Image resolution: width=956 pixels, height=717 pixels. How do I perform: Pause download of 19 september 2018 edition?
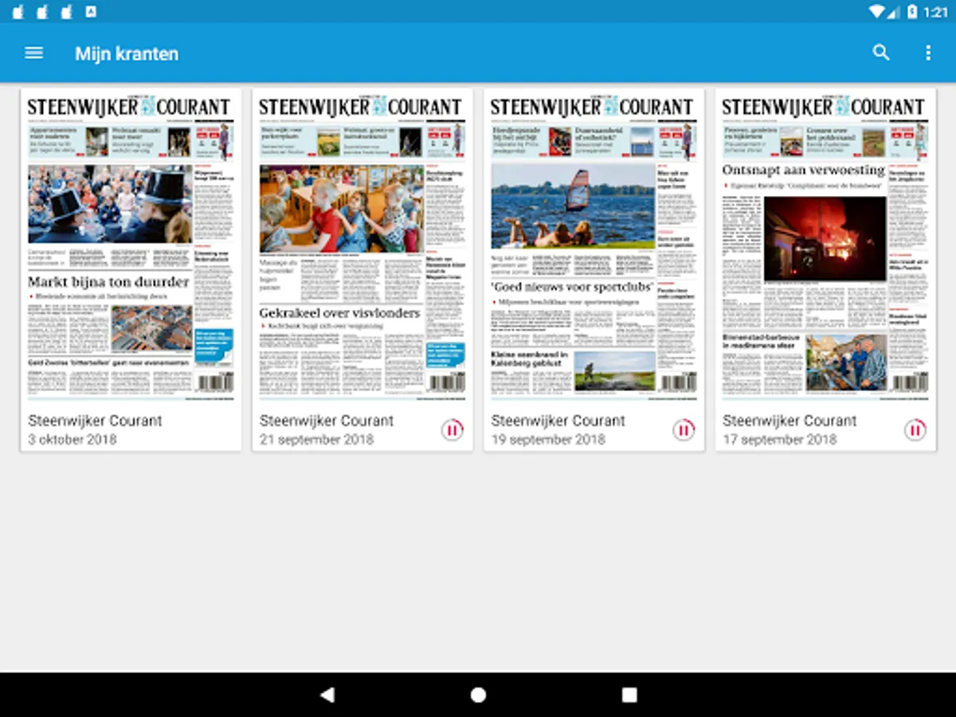click(x=684, y=430)
